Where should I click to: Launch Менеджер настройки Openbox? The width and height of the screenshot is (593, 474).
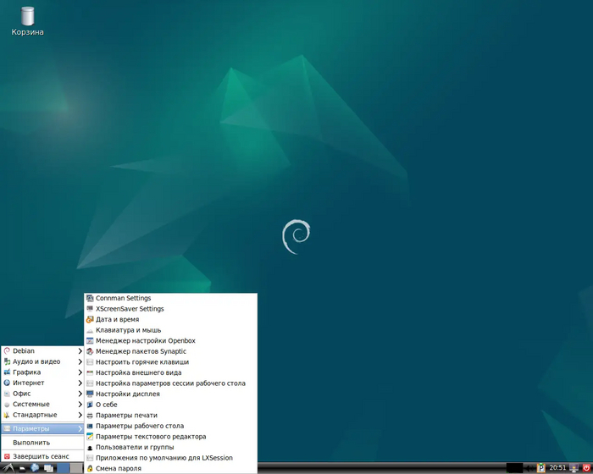[170, 340]
